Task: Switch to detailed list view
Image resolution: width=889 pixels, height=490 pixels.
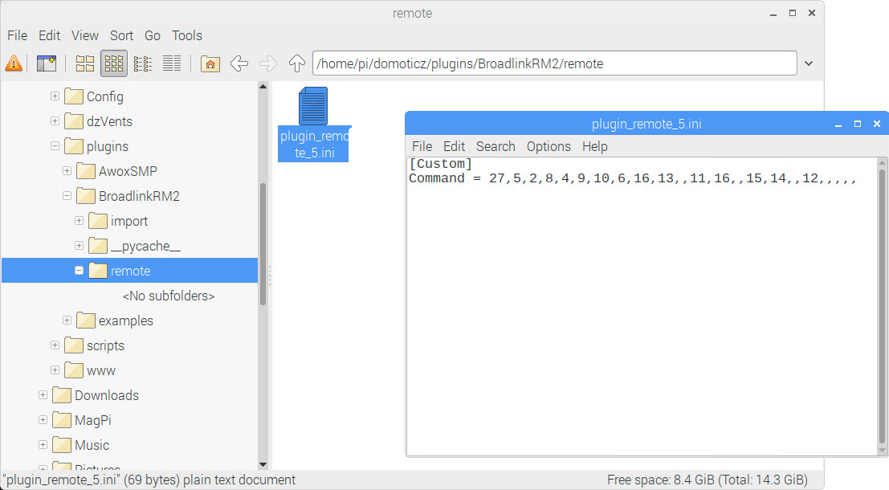Action: pyautogui.click(x=172, y=63)
